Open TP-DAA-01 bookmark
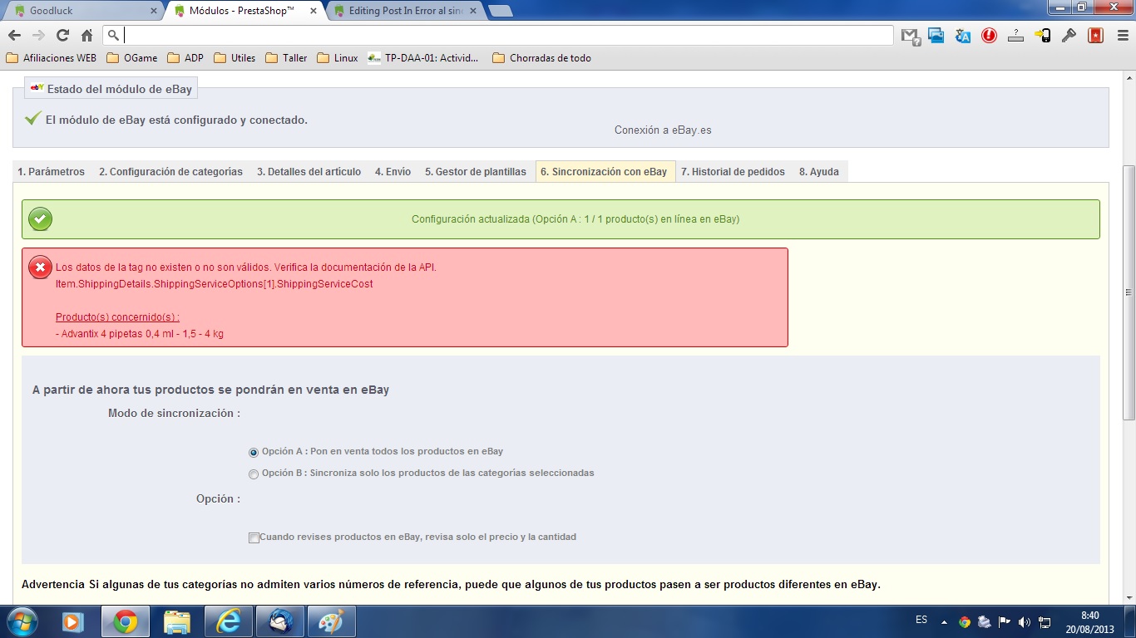 [x=424, y=58]
